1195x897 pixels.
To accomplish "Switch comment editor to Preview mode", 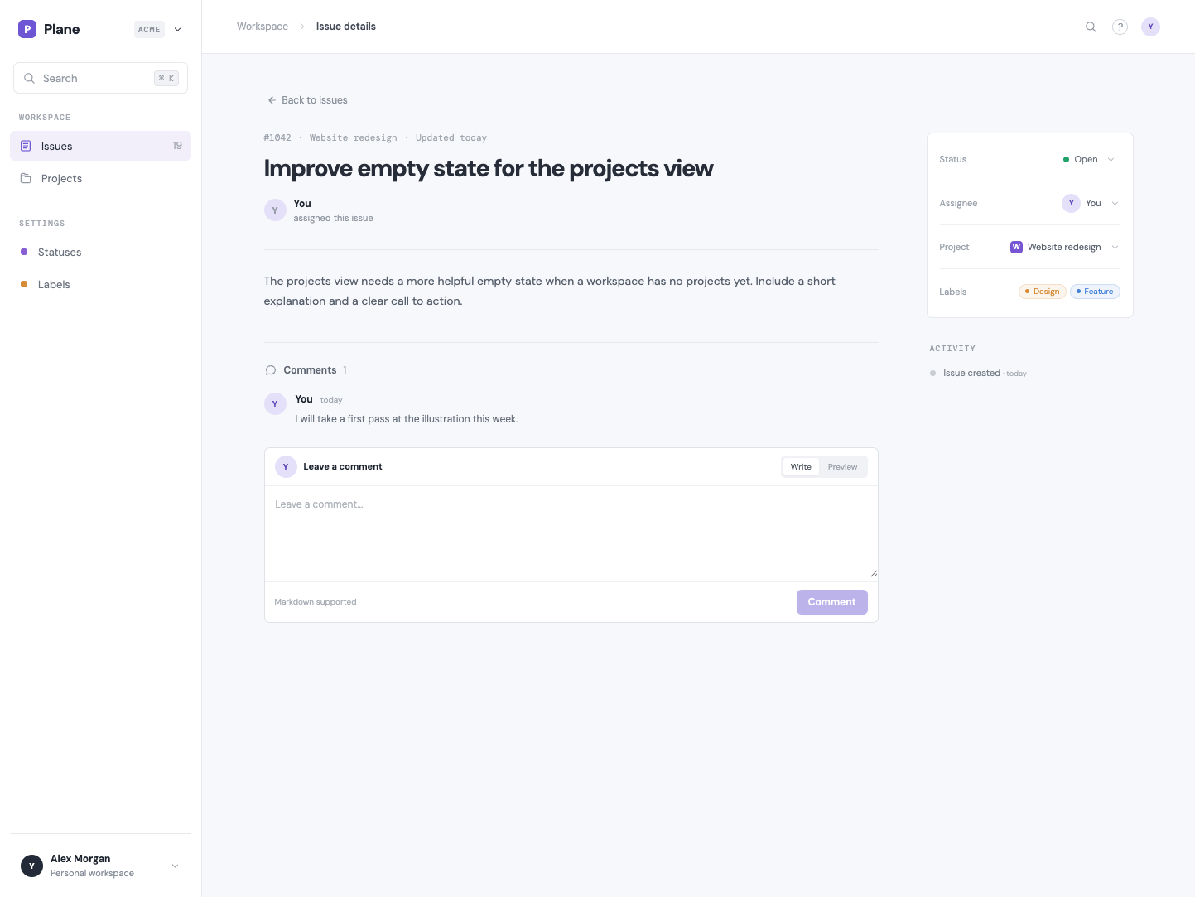I will pos(842,467).
